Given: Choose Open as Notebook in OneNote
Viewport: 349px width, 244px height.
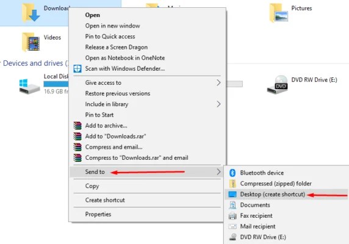Looking at the screenshot, I should (147, 58).
